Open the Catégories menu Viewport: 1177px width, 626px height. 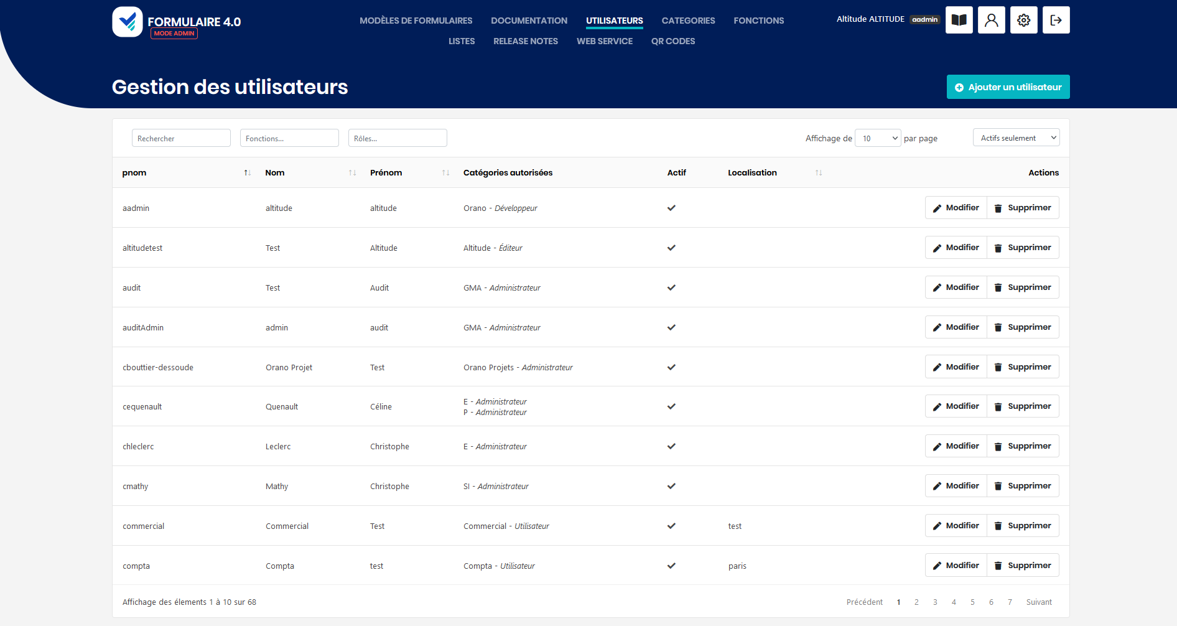688,21
